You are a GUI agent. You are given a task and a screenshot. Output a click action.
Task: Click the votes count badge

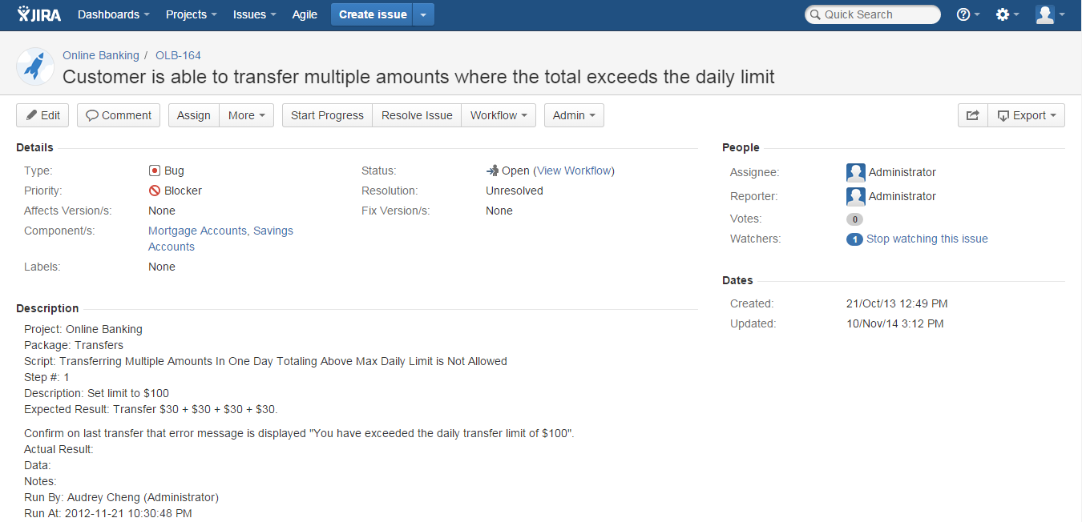(854, 219)
